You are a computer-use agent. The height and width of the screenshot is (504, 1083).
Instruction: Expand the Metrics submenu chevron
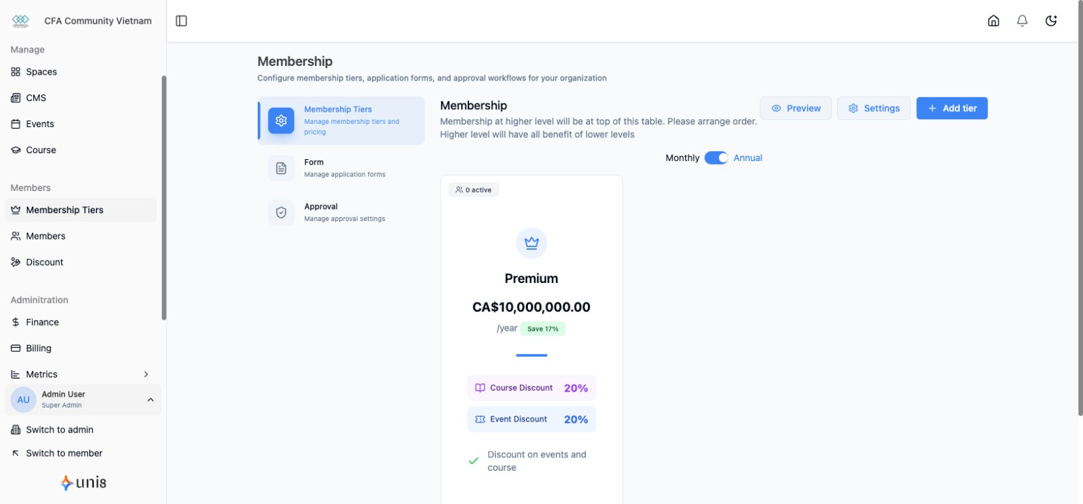[x=146, y=374]
